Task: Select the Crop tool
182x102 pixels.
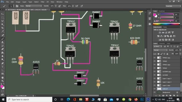Action: (3, 28)
